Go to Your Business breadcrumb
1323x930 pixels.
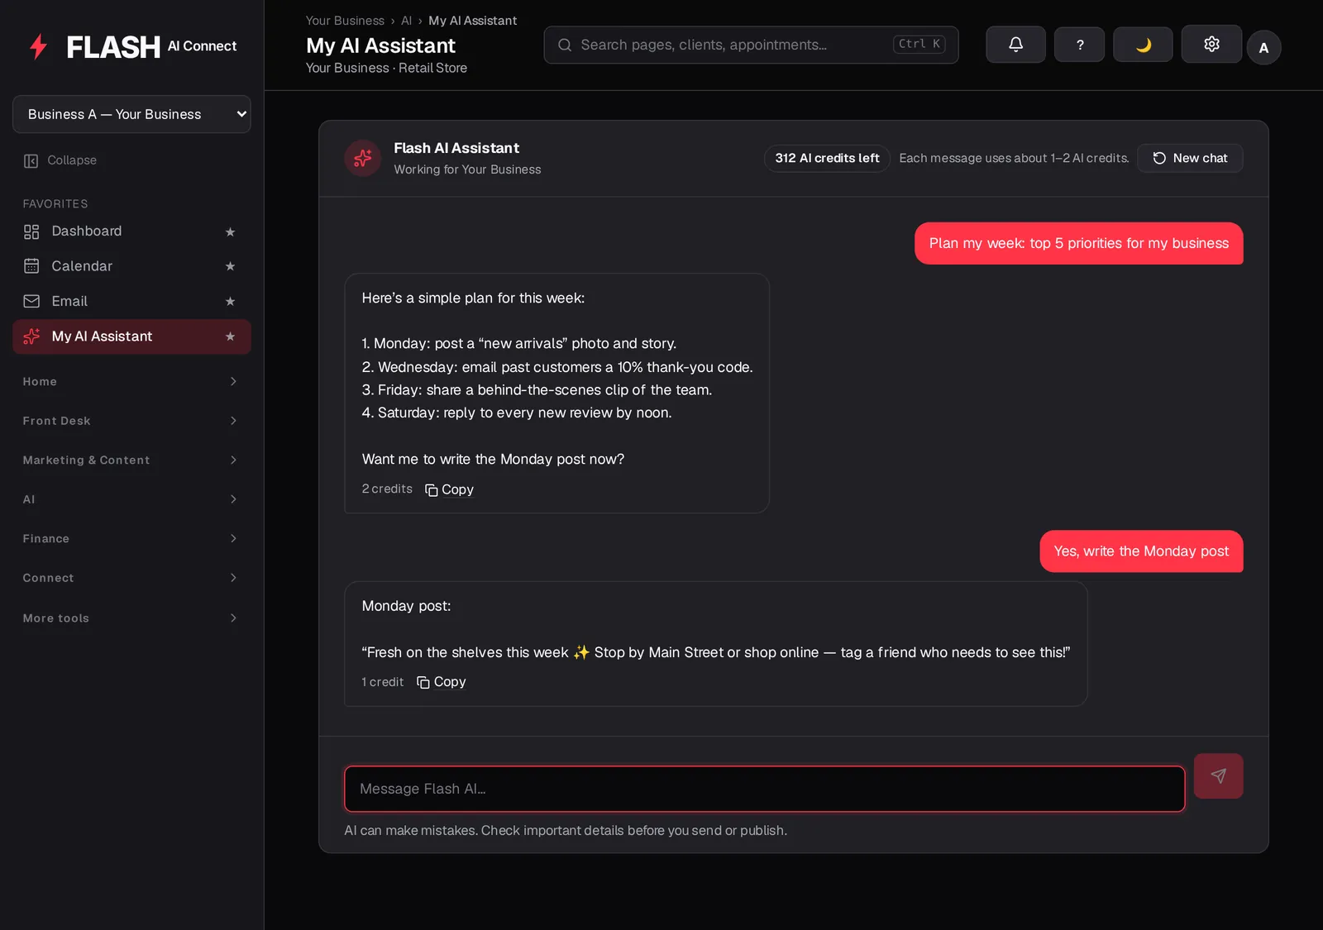tap(345, 21)
